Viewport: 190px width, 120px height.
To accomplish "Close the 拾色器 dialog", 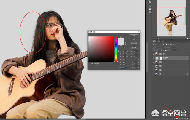I will [139, 32].
